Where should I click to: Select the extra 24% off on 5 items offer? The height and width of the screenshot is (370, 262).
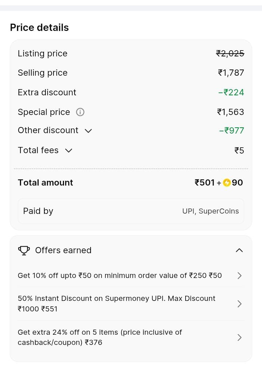point(100,337)
